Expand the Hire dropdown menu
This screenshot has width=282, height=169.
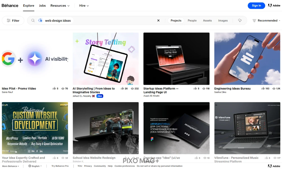pos(84,6)
